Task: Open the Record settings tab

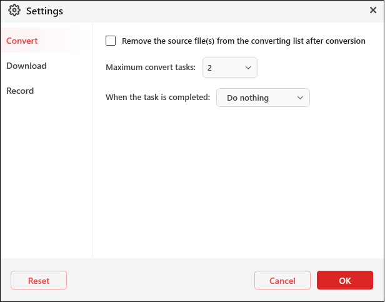Action: [x=46, y=91]
